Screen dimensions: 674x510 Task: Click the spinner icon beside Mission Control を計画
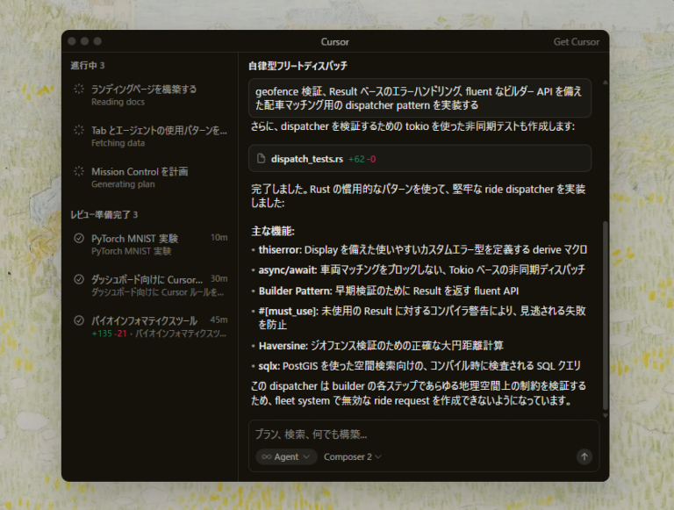[79, 171]
